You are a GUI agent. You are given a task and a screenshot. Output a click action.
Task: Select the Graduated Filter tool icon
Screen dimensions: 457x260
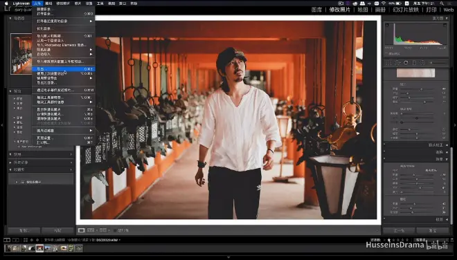tap(414, 63)
